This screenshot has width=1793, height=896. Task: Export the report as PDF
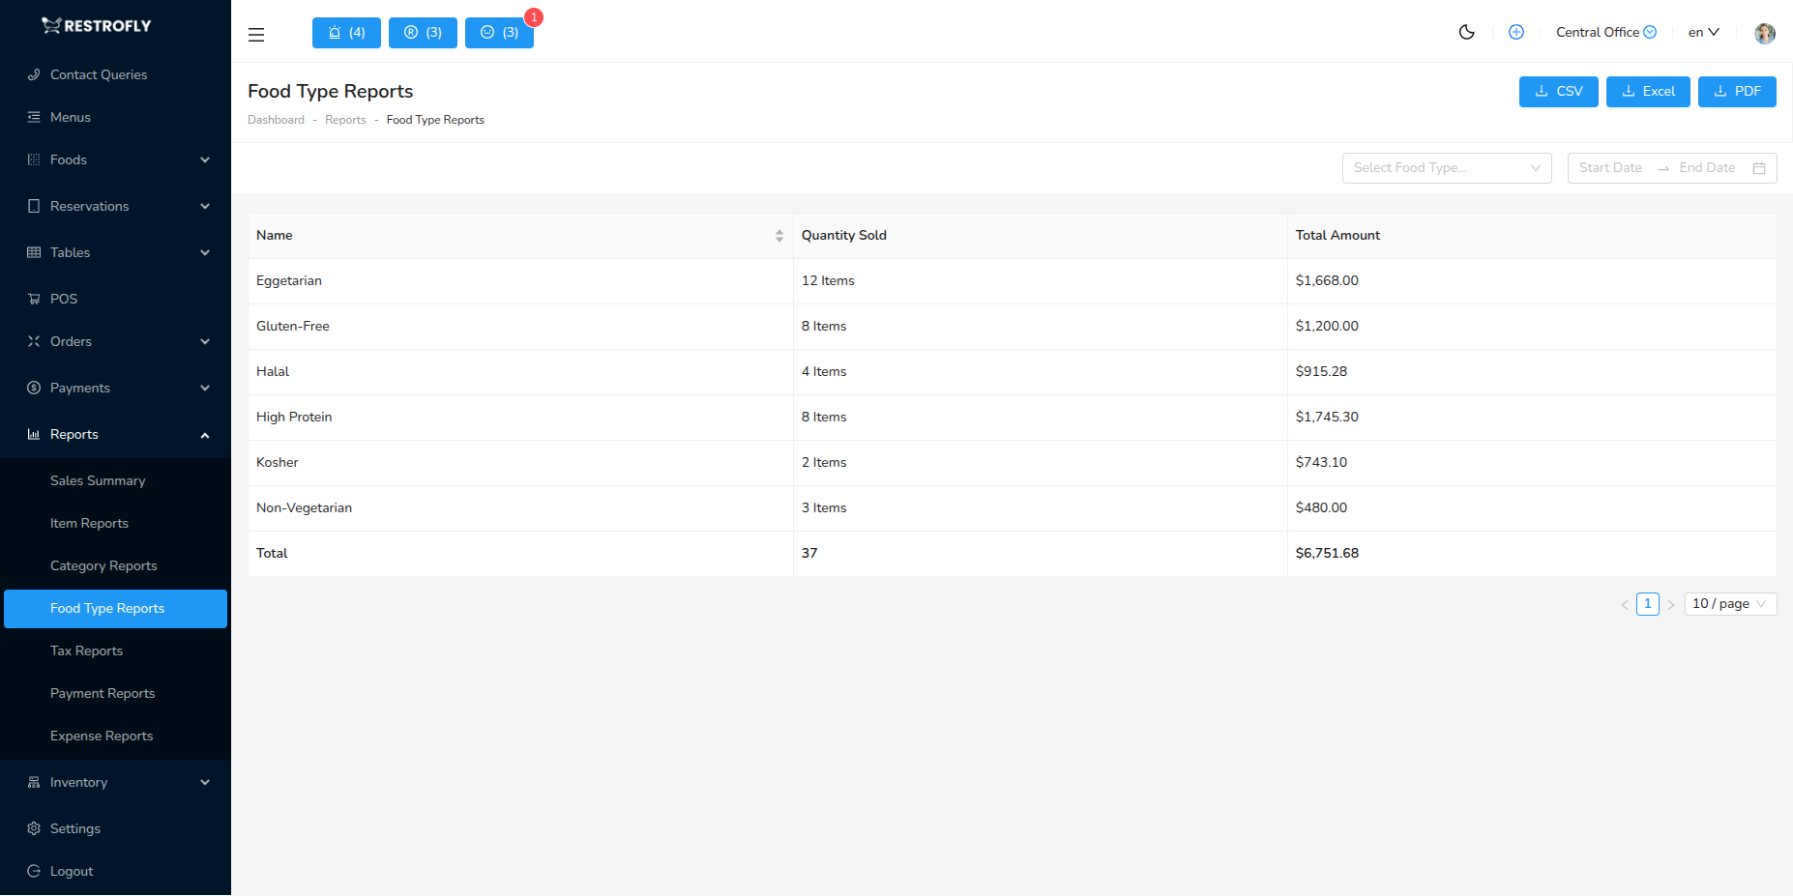coord(1736,91)
